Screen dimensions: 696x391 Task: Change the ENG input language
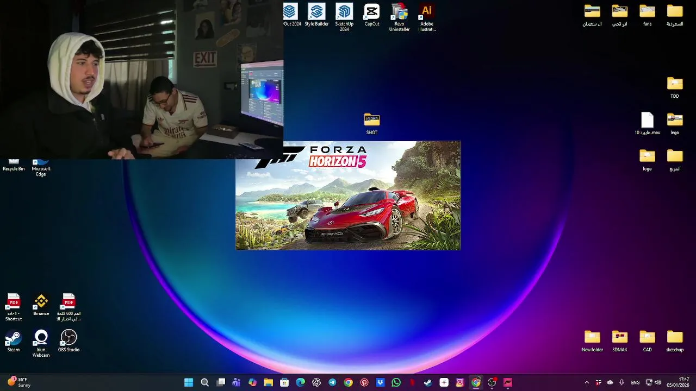pos(635,382)
